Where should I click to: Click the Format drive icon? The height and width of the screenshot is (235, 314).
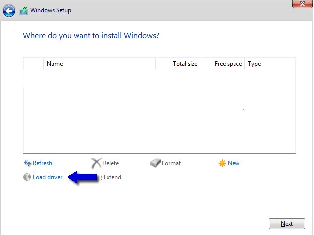155,163
